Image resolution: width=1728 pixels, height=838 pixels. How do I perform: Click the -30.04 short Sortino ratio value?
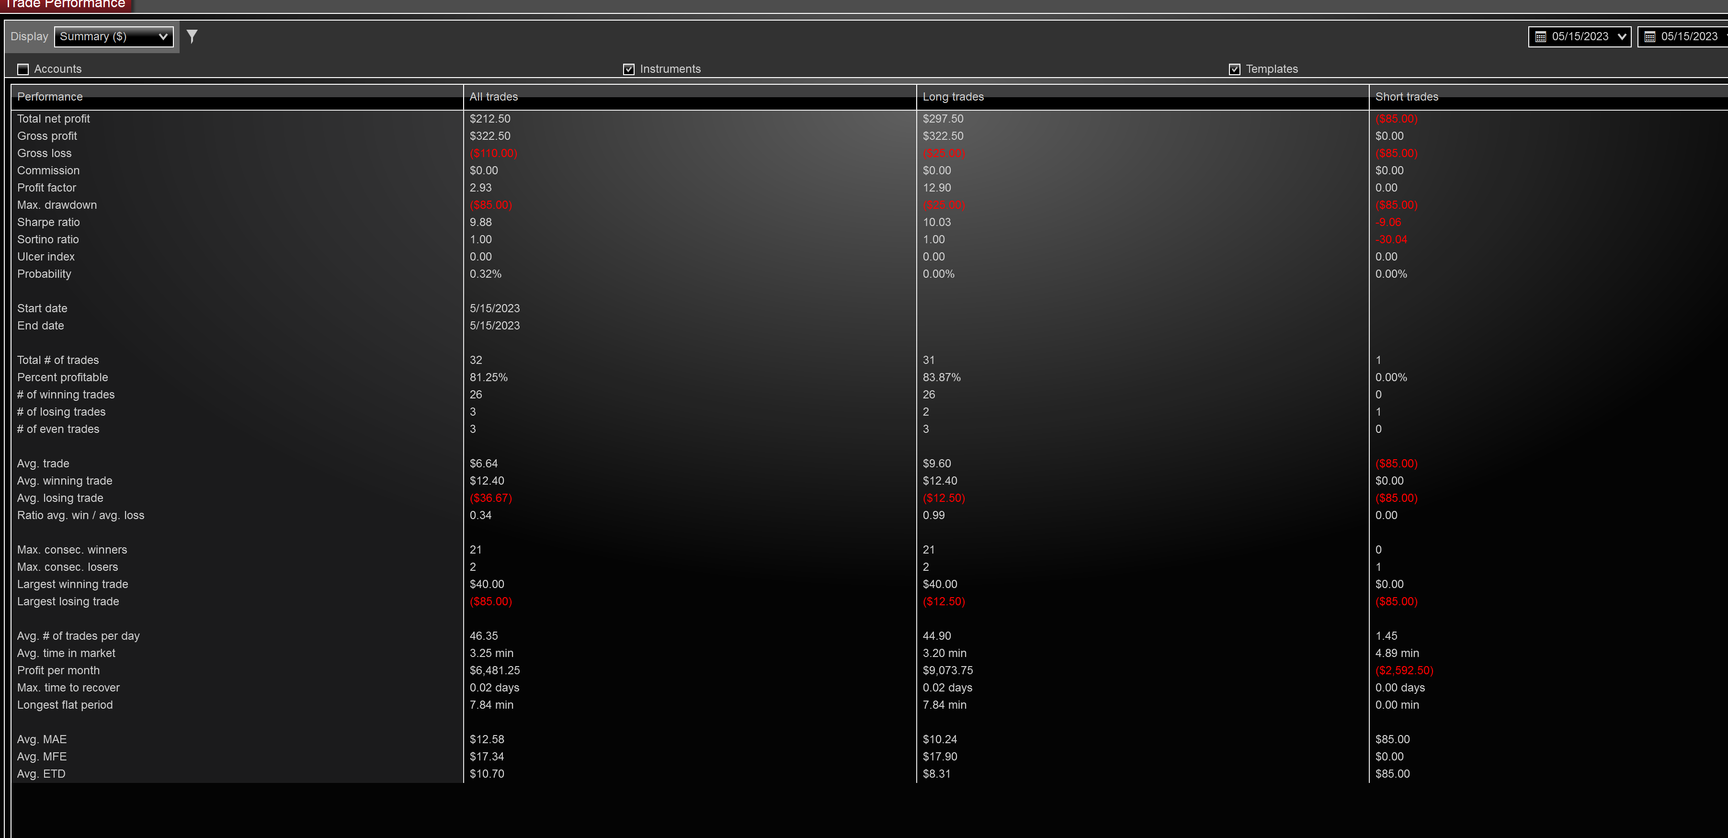(x=1390, y=239)
